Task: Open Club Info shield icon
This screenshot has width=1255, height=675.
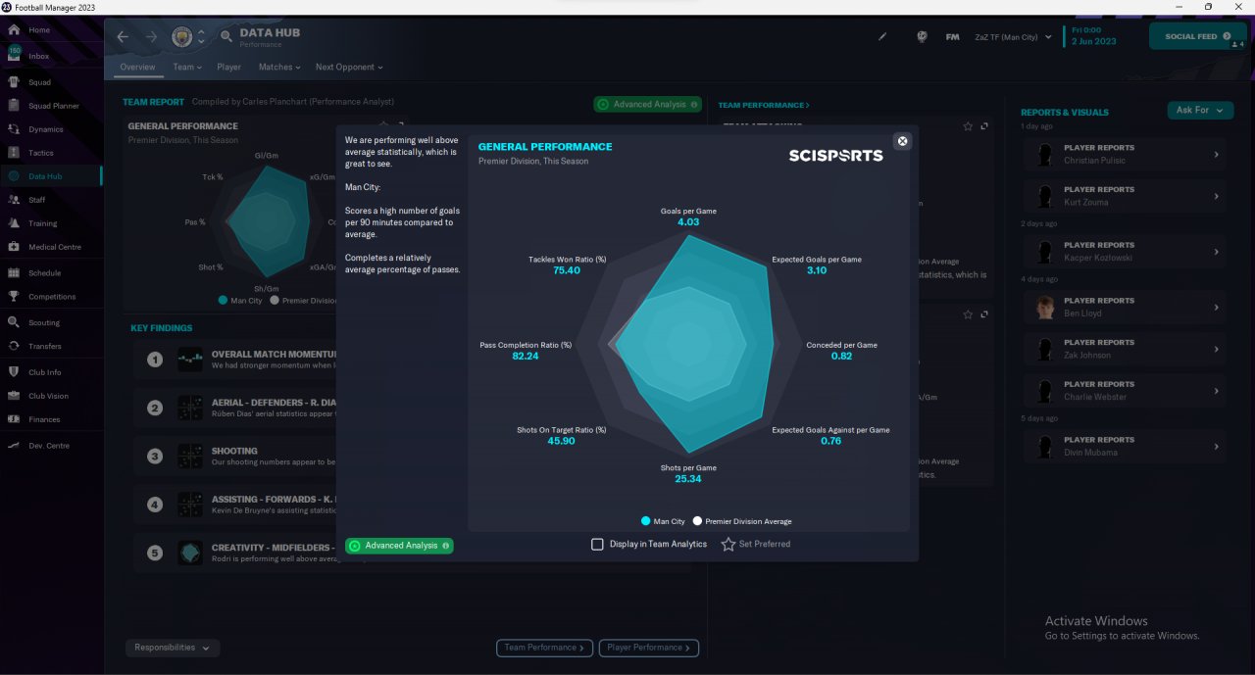Action: (14, 372)
